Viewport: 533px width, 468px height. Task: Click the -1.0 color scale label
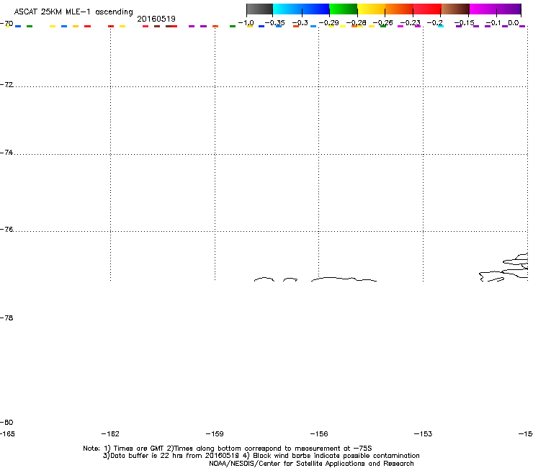click(246, 23)
